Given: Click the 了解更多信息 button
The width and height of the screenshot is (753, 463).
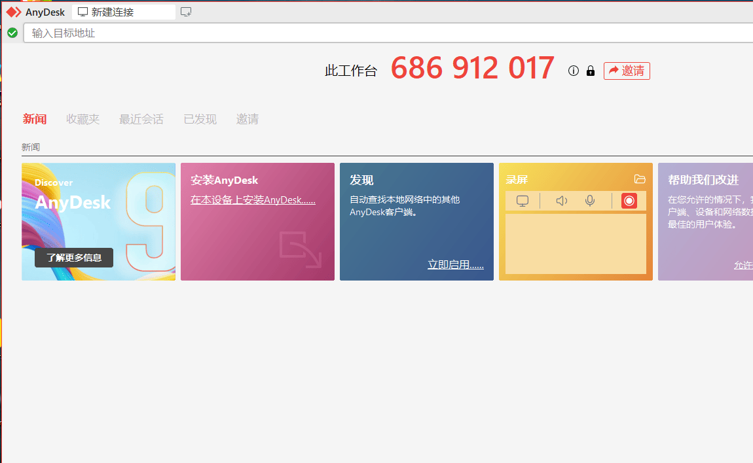Looking at the screenshot, I should click(x=74, y=258).
